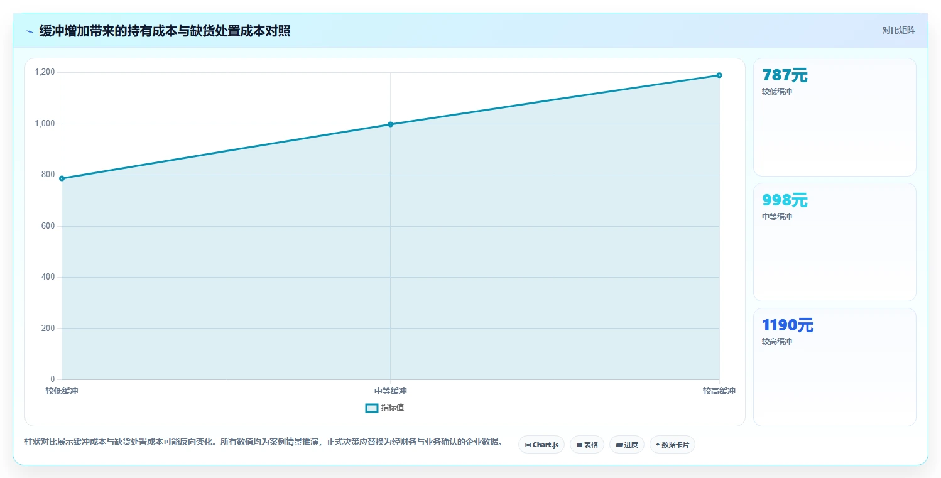Click the 进度 chip

[x=627, y=445]
